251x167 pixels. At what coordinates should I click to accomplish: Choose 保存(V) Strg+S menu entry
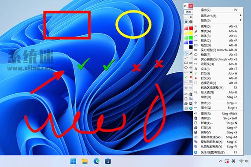(x=218, y=133)
